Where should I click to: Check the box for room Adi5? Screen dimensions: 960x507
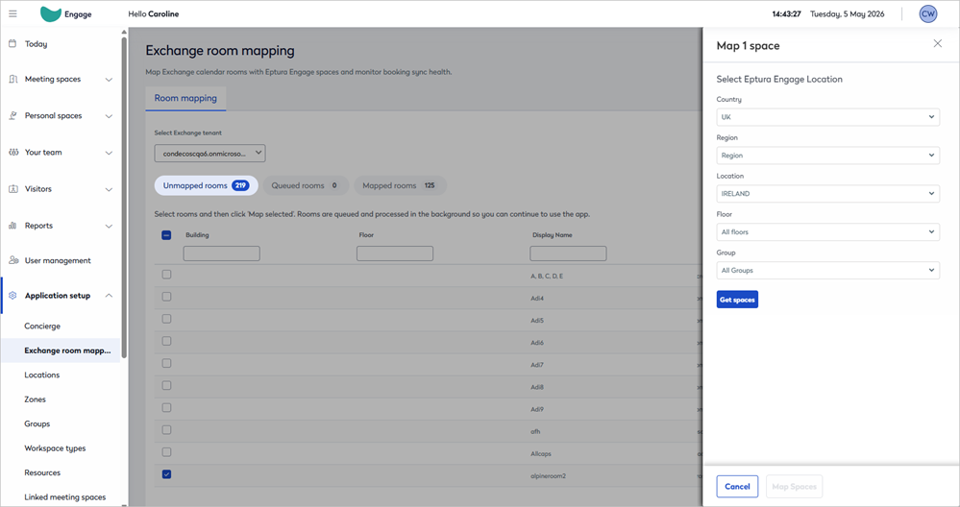(x=166, y=319)
